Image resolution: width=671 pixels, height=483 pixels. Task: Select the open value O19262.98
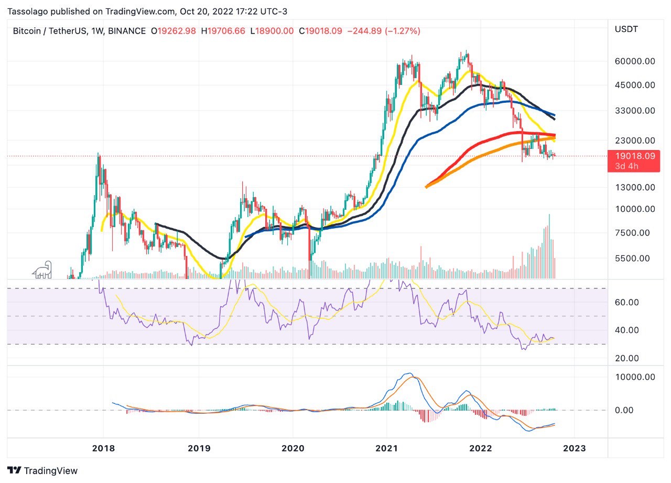(x=174, y=31)
